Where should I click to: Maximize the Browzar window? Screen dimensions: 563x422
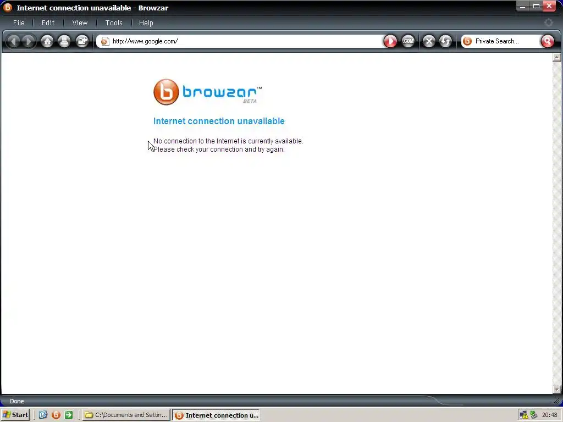pos(536,7)
